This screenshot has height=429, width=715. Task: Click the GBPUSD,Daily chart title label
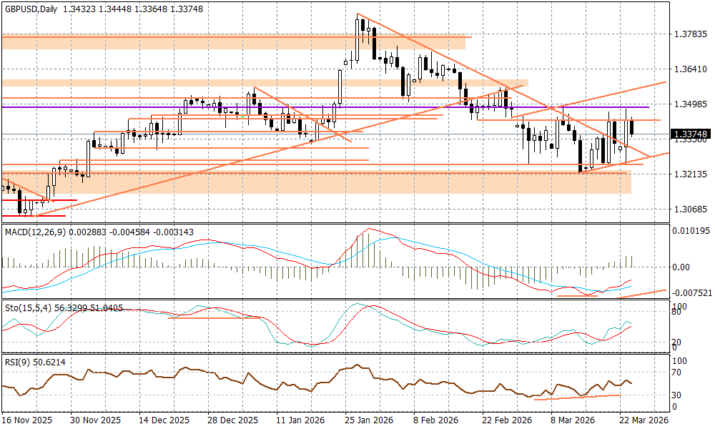pos(27,6)
